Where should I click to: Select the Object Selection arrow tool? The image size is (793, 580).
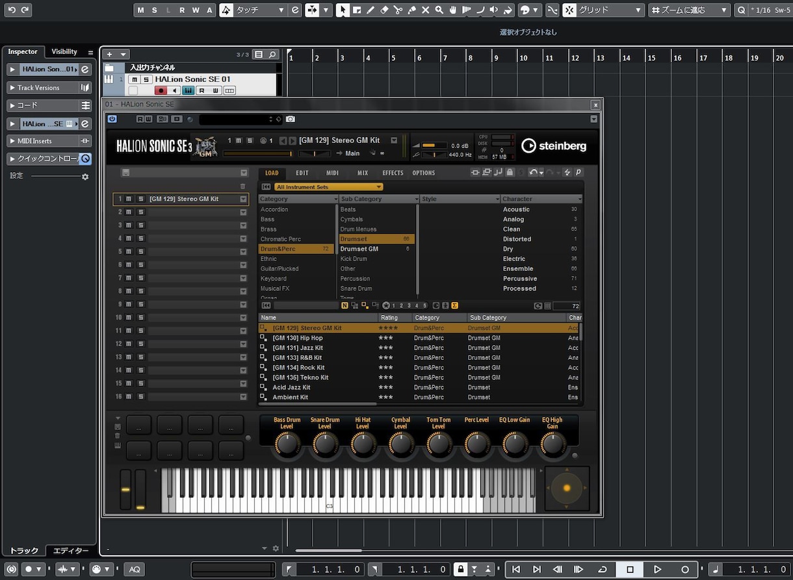click(x=343, y=10)
